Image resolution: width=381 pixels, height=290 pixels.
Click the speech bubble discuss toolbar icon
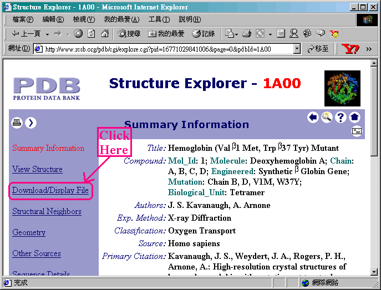tap(321, 33)
